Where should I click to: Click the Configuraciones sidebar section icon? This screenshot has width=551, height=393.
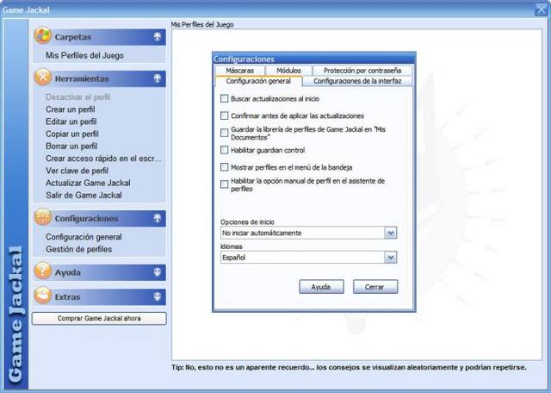pyautogui.click(x=43, y=217)
